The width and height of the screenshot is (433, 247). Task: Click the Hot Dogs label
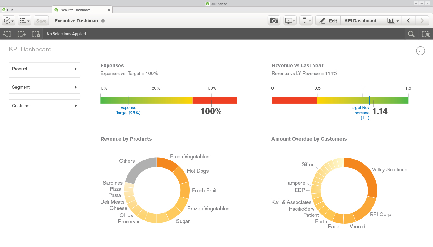point(198,171)
